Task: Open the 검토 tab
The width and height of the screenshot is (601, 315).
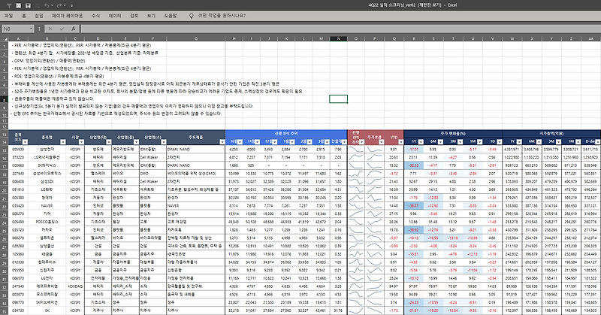Action: (134, 16)
